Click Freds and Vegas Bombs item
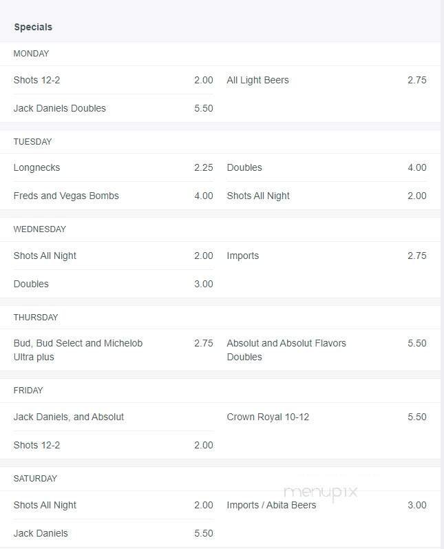The width and height of the screenshot is (444, 549). pyautogui.click(x=66, y=196)
